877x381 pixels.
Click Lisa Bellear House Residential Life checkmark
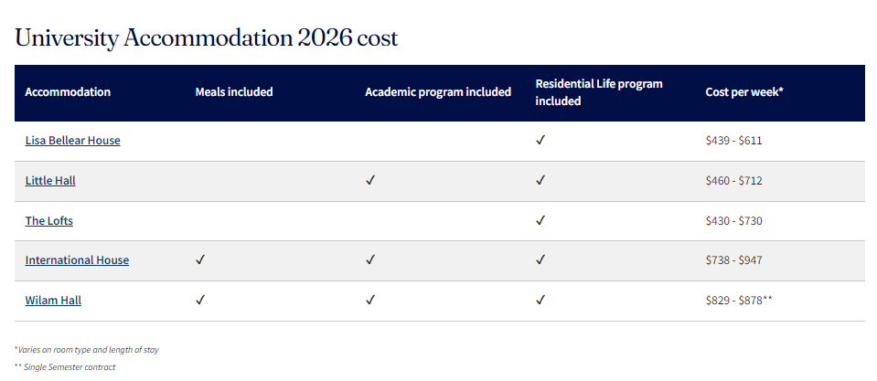pos(540,141)
